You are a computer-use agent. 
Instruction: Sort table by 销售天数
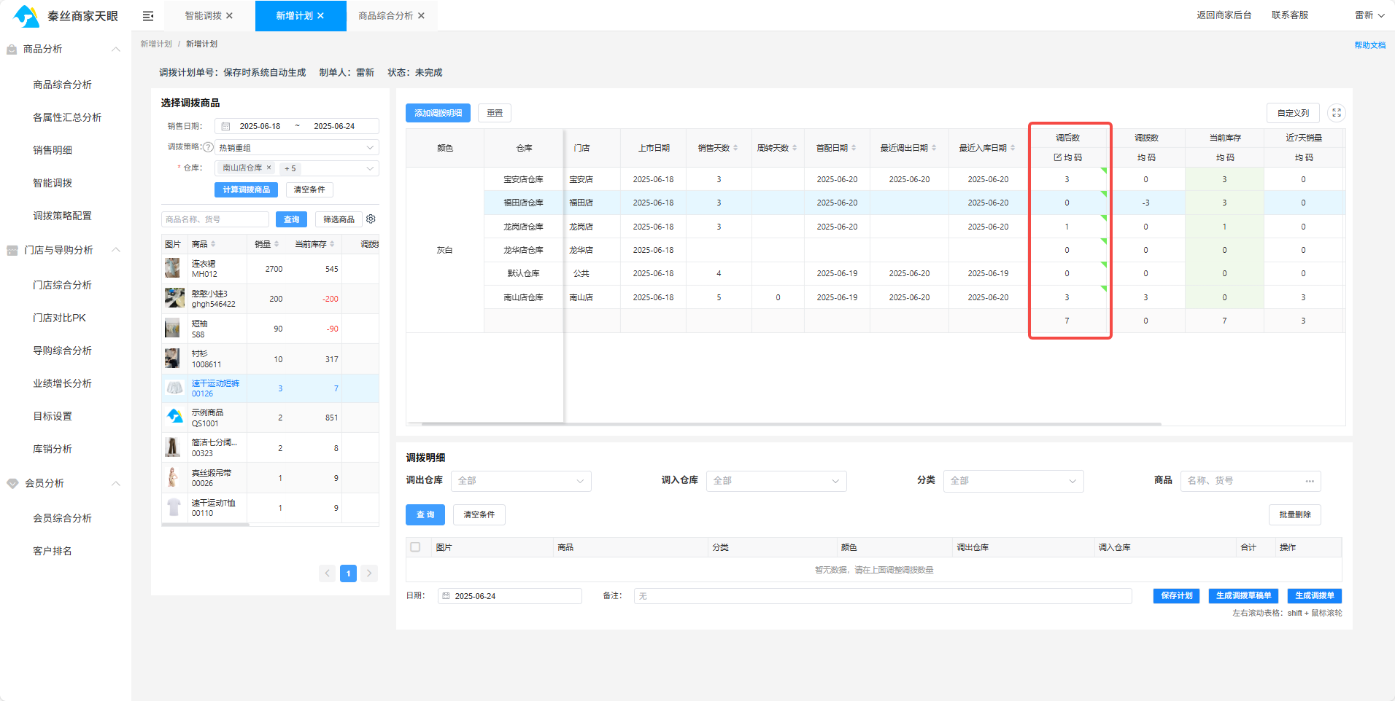click(x=735, y=148)
